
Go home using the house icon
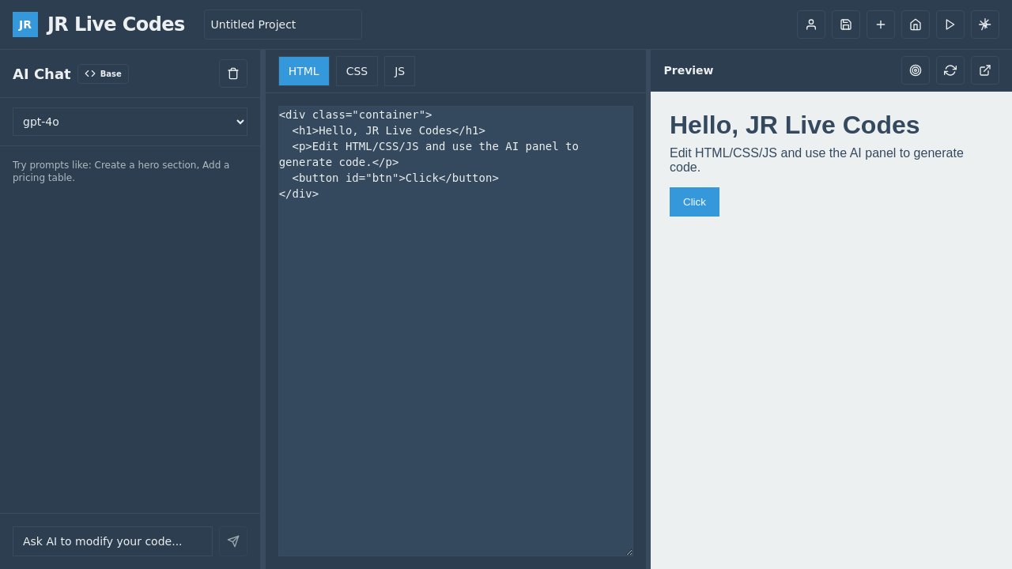point(916,24)
